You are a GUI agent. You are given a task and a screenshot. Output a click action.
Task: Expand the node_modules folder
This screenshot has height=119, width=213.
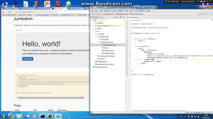click(x=94, y=26)
